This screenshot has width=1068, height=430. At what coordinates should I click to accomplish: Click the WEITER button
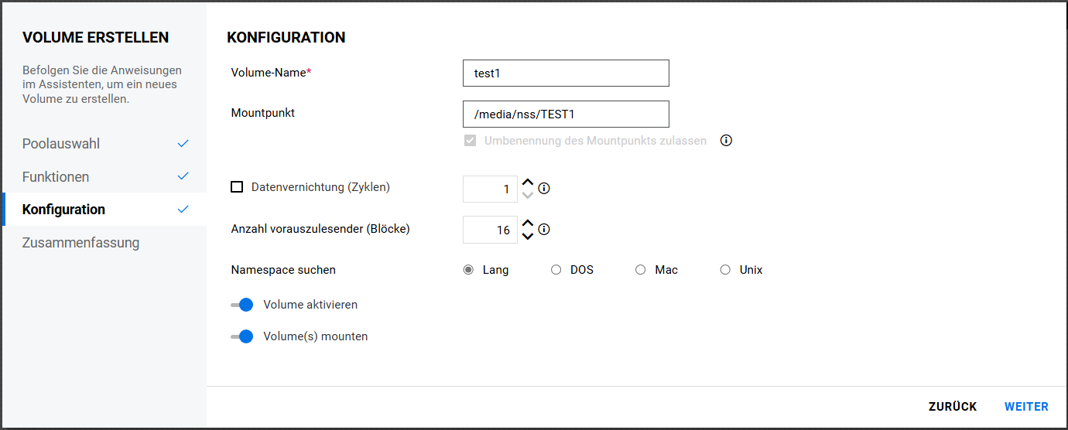click(1026, 407)
